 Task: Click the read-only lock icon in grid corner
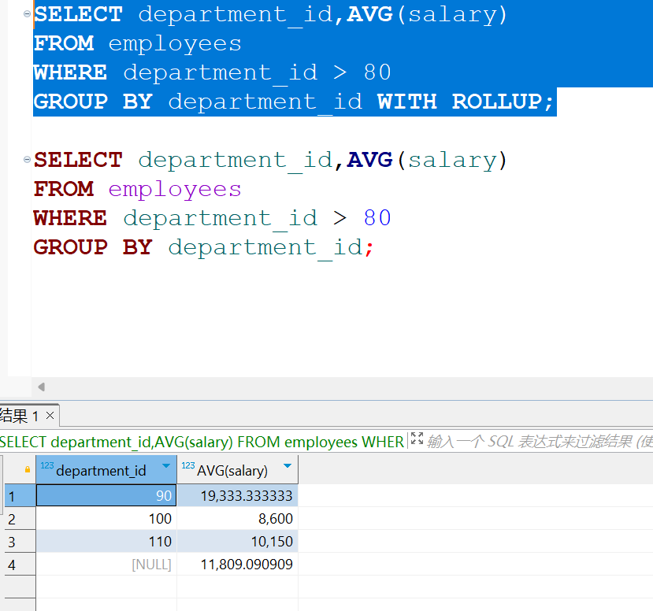pyautogui.click(x=28, y=470)
